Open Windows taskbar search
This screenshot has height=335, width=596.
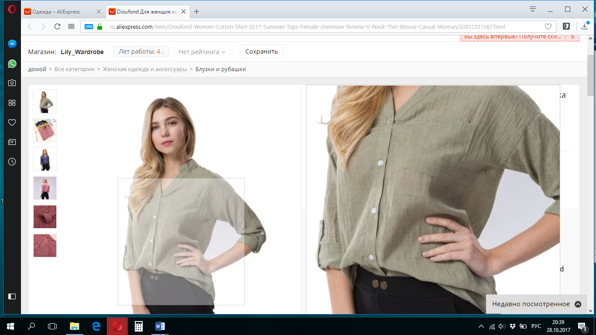tap(31, 326)
